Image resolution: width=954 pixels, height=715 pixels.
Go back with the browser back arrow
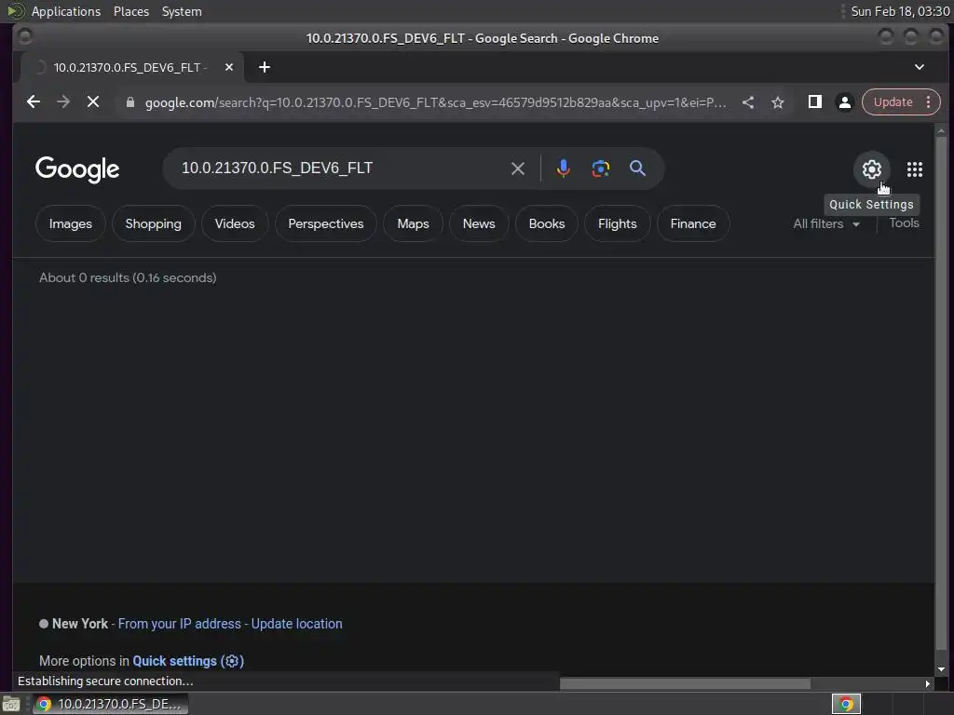pos(34,102)
